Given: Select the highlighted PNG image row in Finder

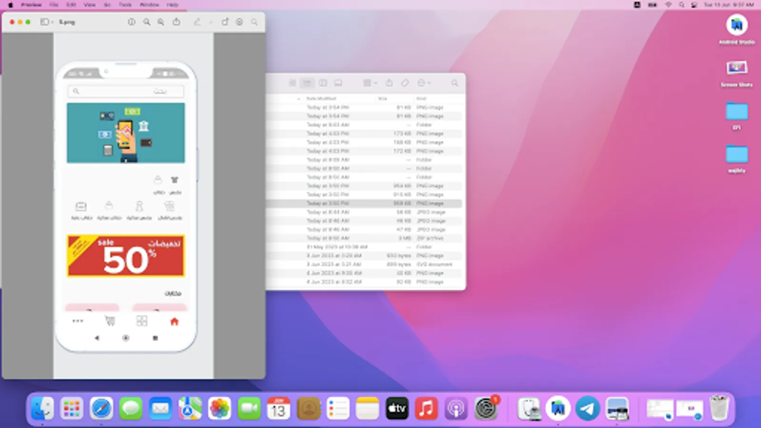Looking at the screenshot, I should pos(364,203).
